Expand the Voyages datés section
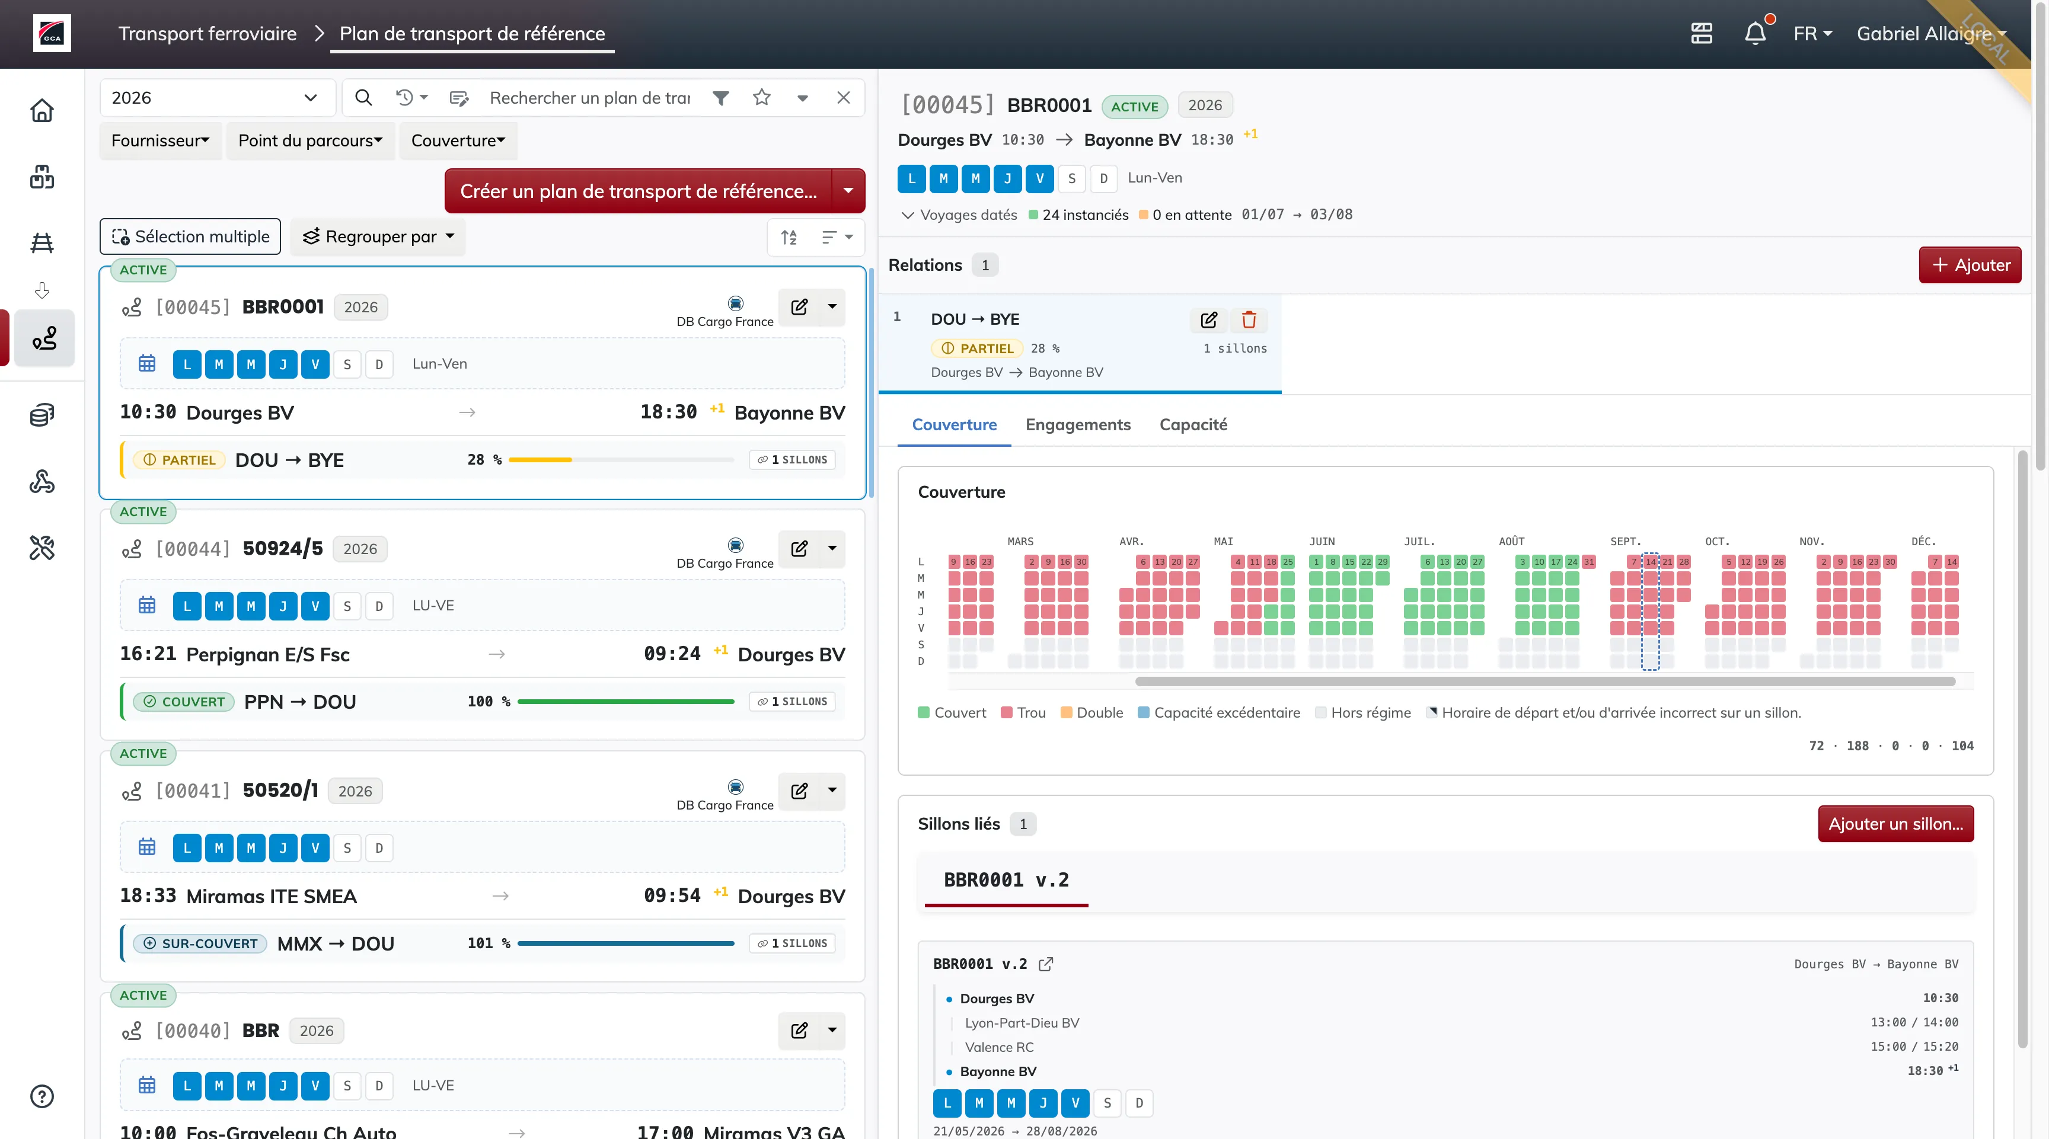Image resolution: width=2049 pixels, height=1139 pixels. pos(959,215)
